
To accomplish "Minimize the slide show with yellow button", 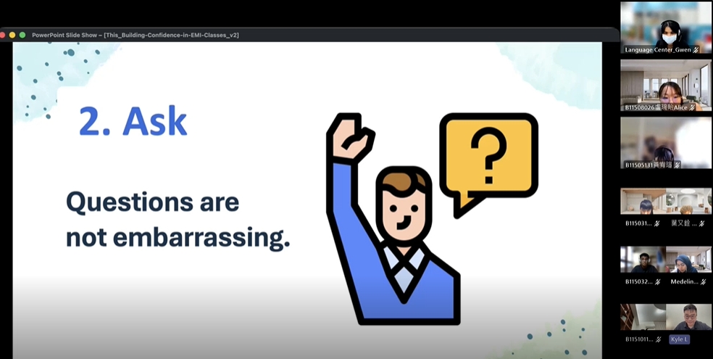I will click(12, 35).
